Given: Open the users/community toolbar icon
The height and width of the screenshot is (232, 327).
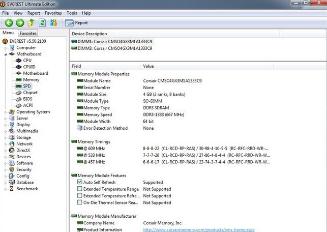Looking at the screenshot, I should coord(53,23).
